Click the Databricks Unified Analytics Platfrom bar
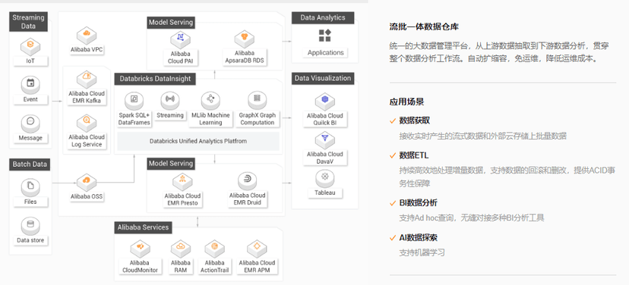The height and width of the screenshot is (285, 629). coord(198,141)
